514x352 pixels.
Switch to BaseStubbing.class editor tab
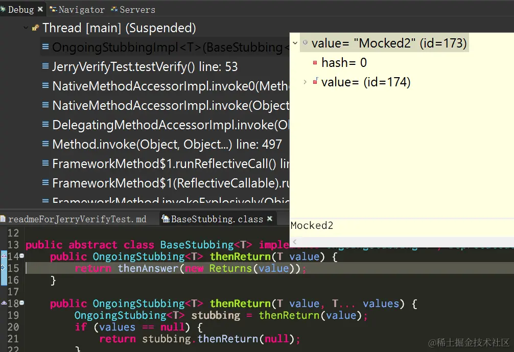(217, 219)
